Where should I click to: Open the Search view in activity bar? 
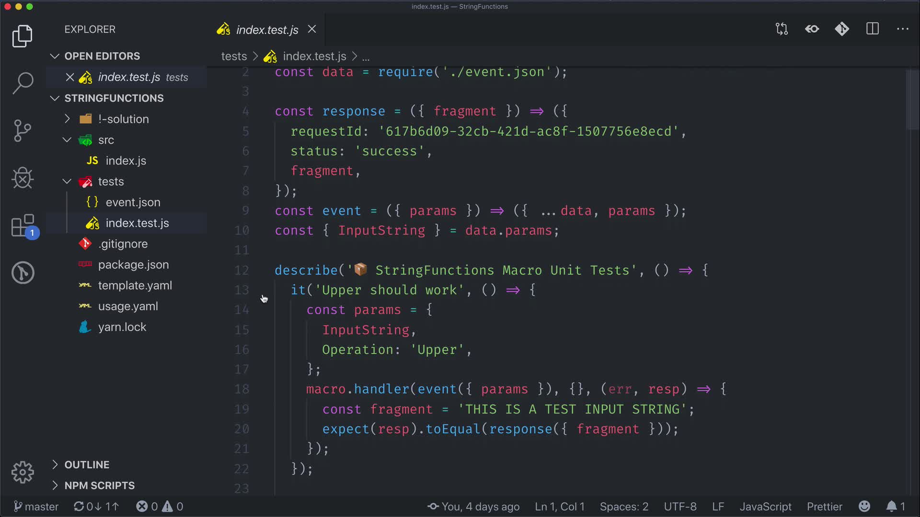(23, 83)
